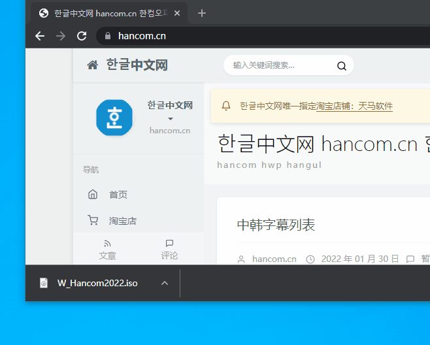Expand the 한글中文网 profile dropdown arrow
This screenshot has height=345, width=430.
coord(171,119)
